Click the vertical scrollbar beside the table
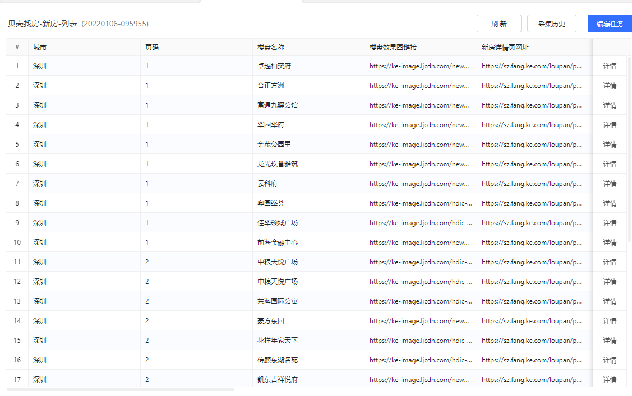Viewport: 632px width, 396px height. [629, 149]
